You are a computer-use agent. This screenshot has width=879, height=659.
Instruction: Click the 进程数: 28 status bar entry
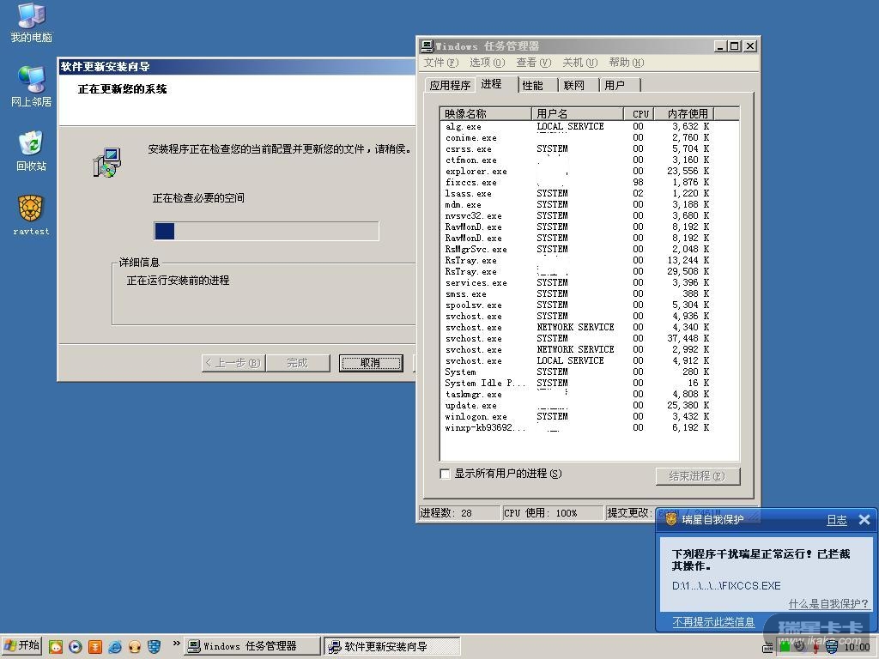[x=459, y=513]
